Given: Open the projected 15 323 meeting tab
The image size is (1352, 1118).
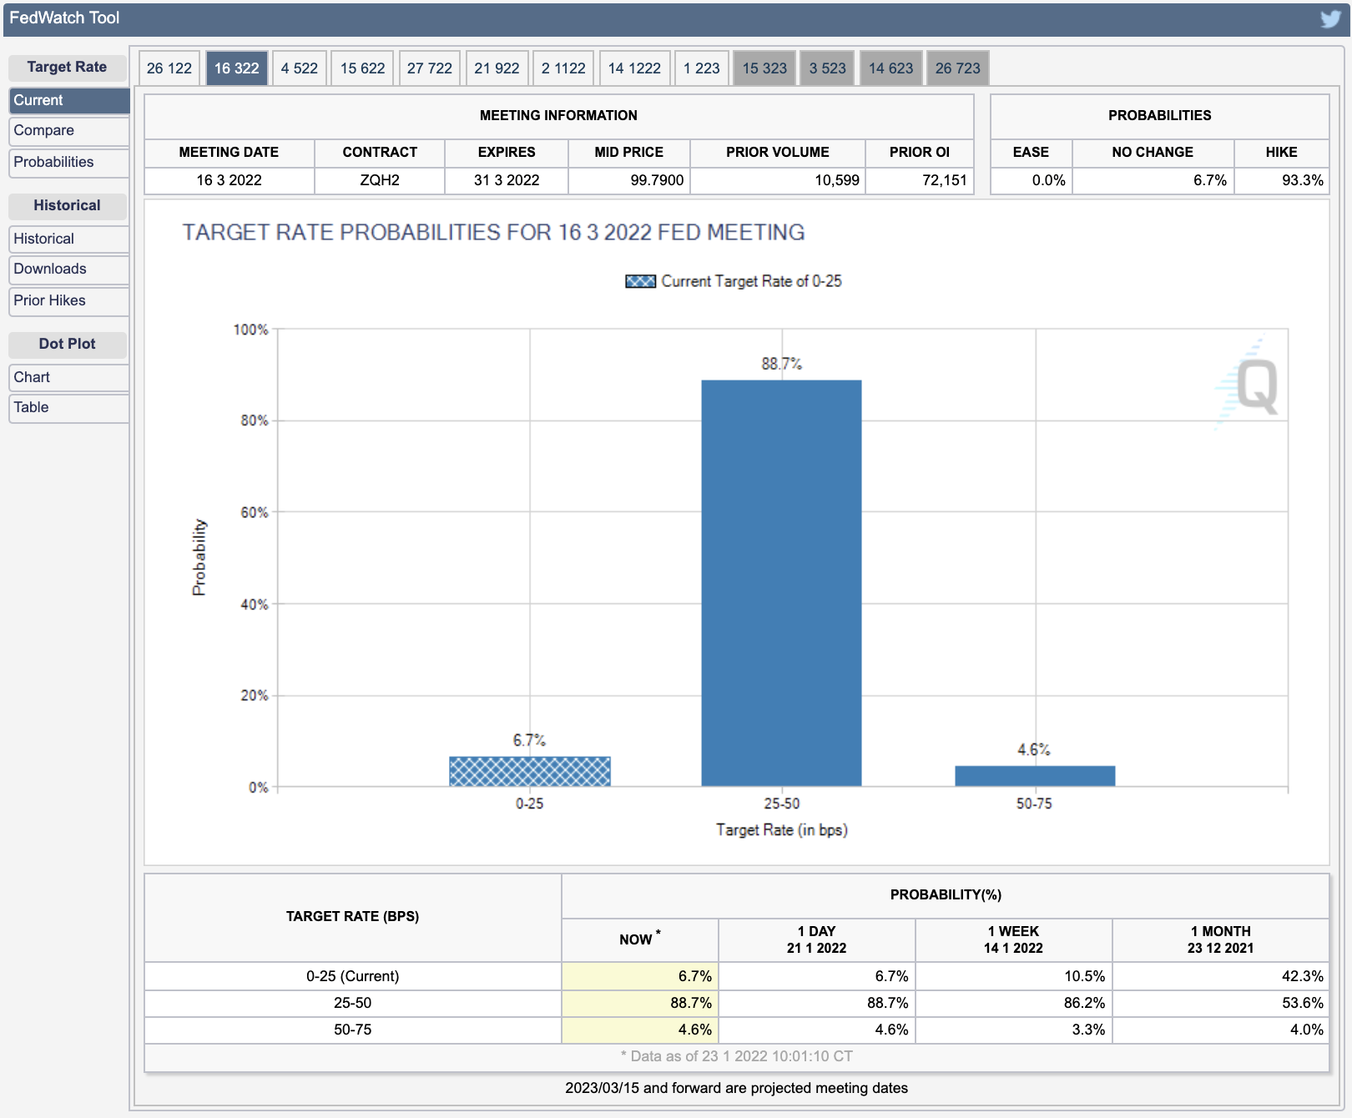Looking at the screenshot, I should point(764,68).
